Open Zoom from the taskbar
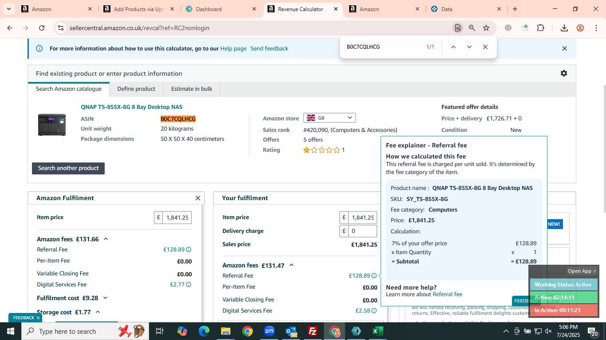 click(x=269, y=331)
